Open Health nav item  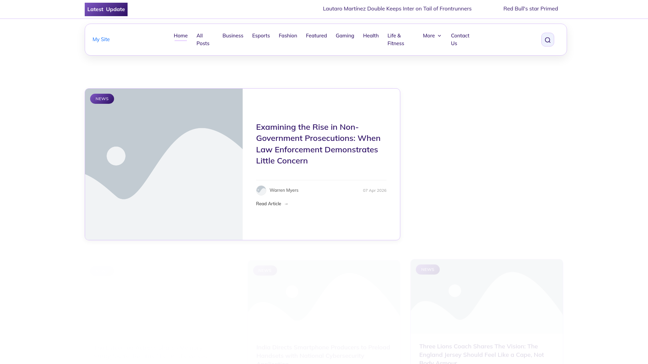(x=371, y=36)
